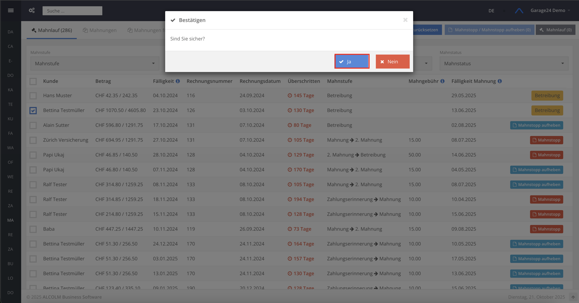Click info icon beside Fälligkeit Mahnung header
The width and height of the screenshot is (579, 303).
pos(500,81)
